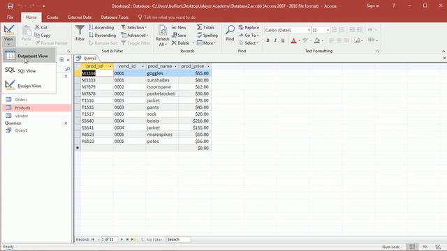Click the Save record button
447x251 pixels.
click(x=179, y=36)
